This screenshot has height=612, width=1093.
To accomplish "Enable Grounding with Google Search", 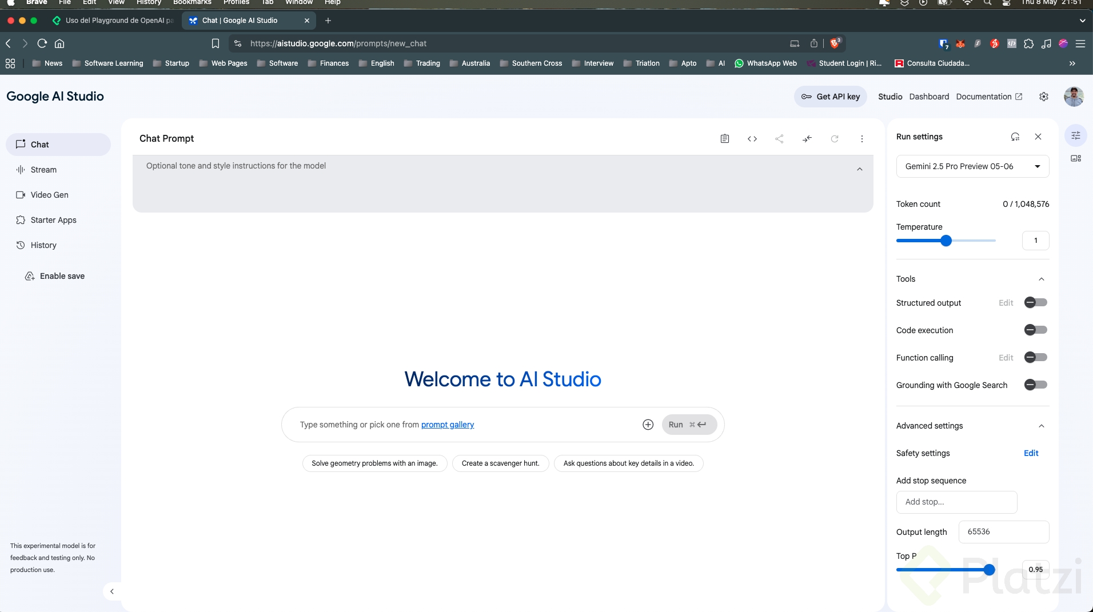I will [x=1035, y=385].
